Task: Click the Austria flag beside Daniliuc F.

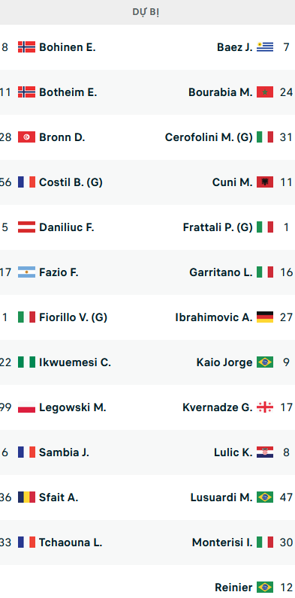Action: (26, 227)
